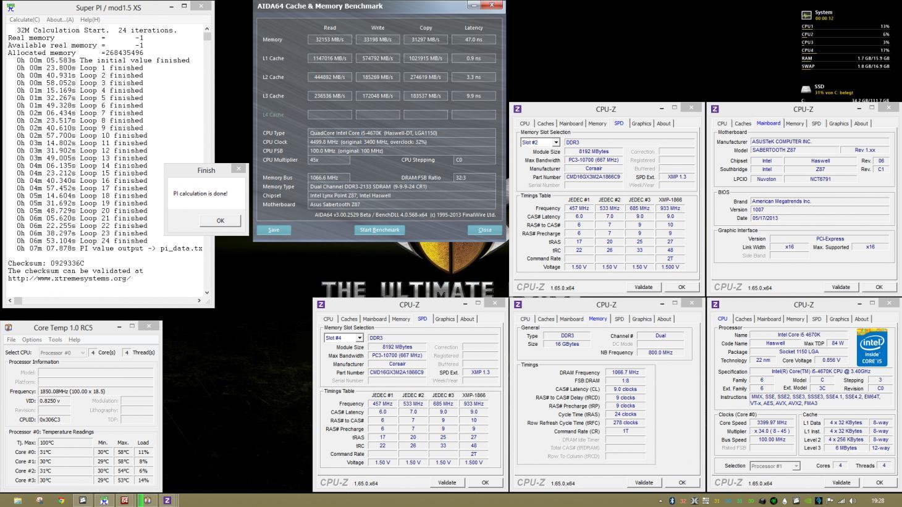Image resolution: width=902 pixels, height=507 pixels.
Task: Click OK in CPU-Z Mainboard window
Action: pyautogui.click(x=879, y=287)
